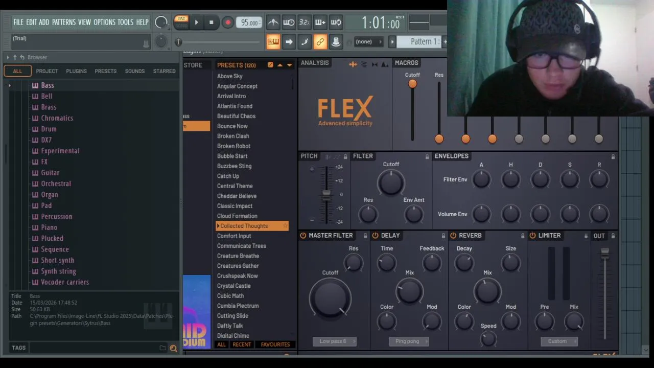Open the (none) selector dropdown
Screen dimensions: 654x368
coord(368,42)
